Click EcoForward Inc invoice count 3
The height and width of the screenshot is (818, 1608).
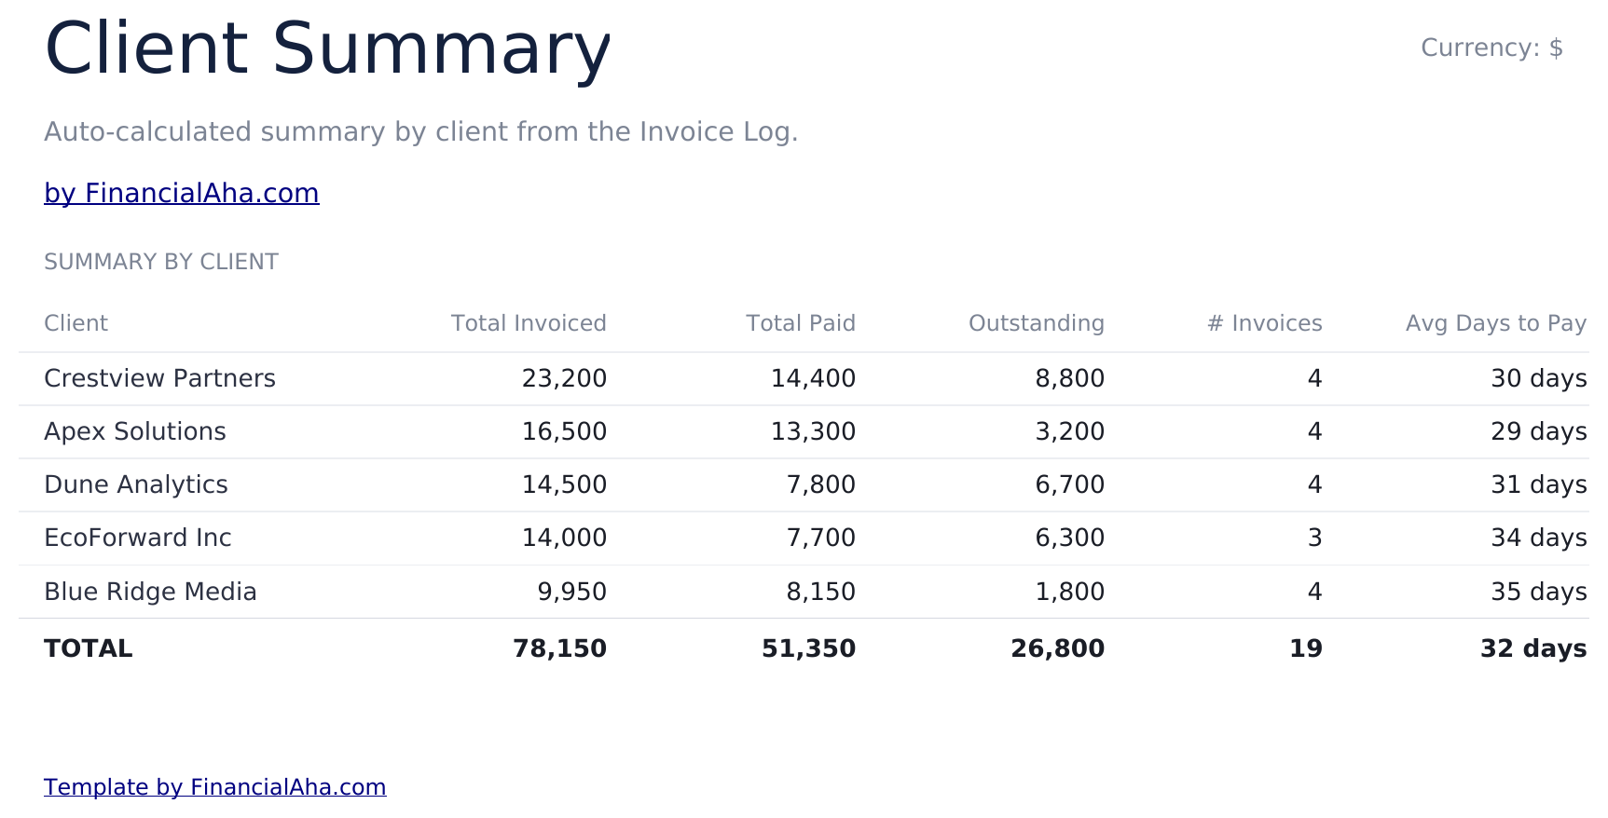click(x=1315, y=538)
